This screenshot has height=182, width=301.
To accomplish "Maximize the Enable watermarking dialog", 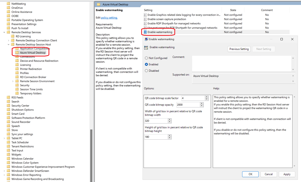I will 282,39.
